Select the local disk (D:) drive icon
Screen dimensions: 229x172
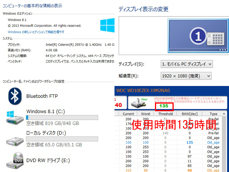[15, 141]
